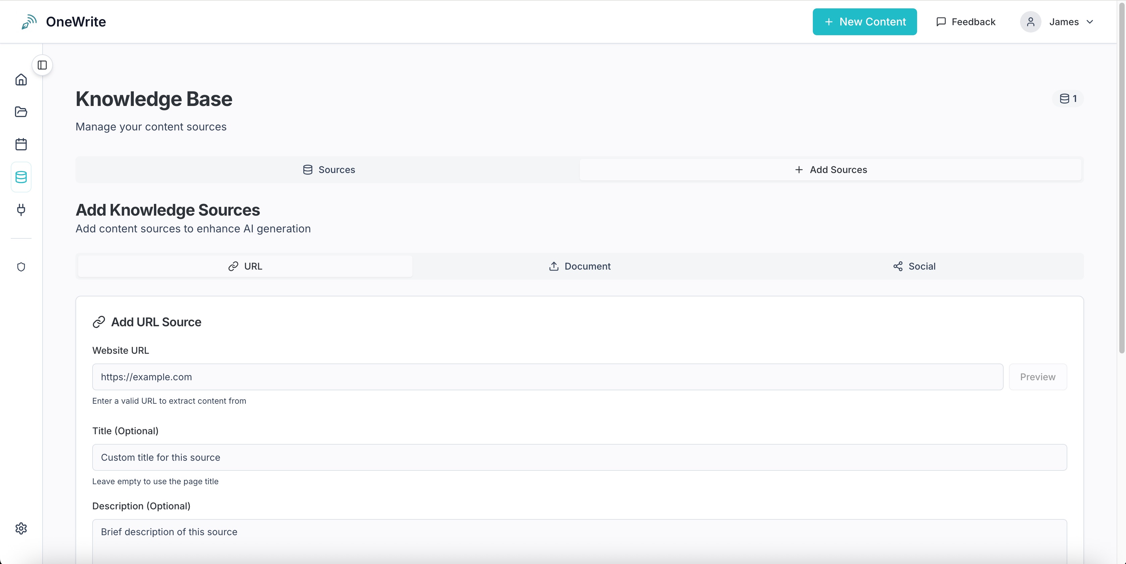Click the sources count badge showing 1
The height and width of the screenshot is (564, 1126).
click(1068, 98)
